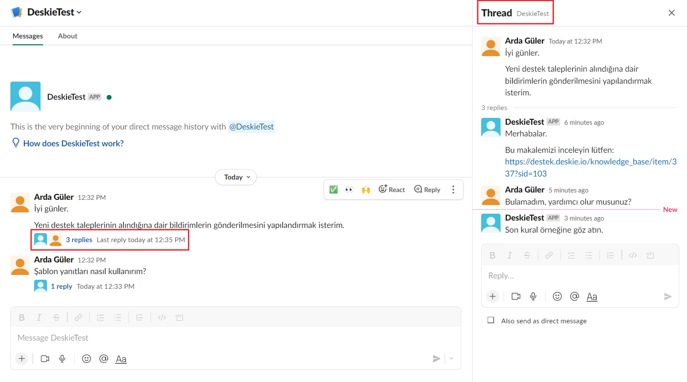Screen dimensions: 687x382
Task: Click DeskieTest large profile avatar
Action: point(25,97)
